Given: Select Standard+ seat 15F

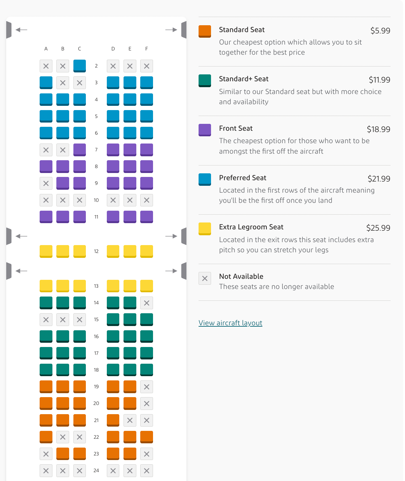Looking at the screenshot, I should click(x=146, y=319).
